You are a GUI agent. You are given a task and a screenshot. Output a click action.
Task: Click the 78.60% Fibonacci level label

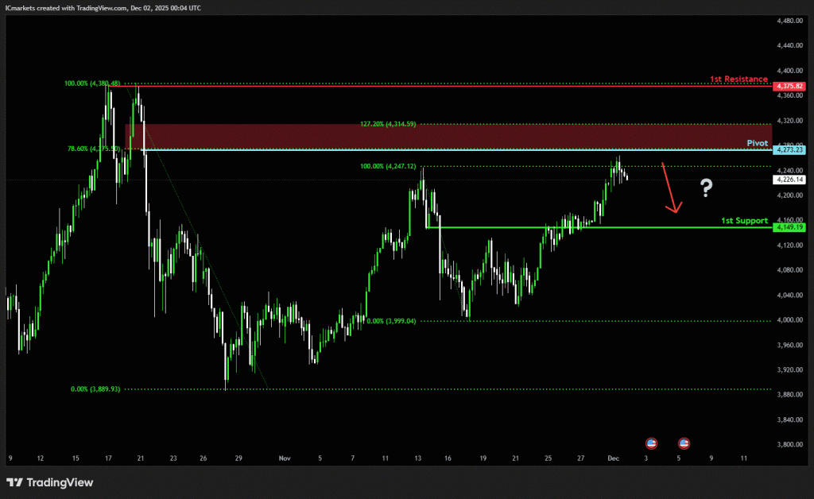coord(93,149)
